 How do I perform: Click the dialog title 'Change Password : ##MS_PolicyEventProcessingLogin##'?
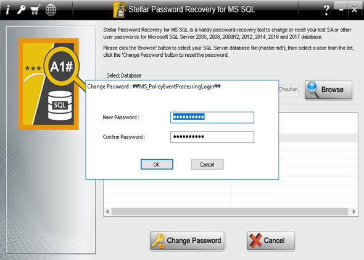tap(154, 86)
